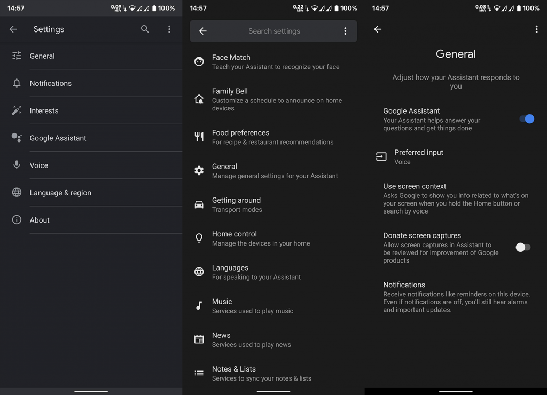Go back using the Settings back arrow
547x395 pixels.
pyautogui.click(x=13, y=29)
